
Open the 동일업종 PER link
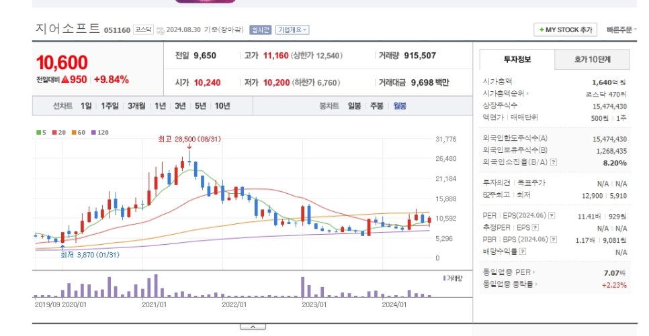[509, 272]
